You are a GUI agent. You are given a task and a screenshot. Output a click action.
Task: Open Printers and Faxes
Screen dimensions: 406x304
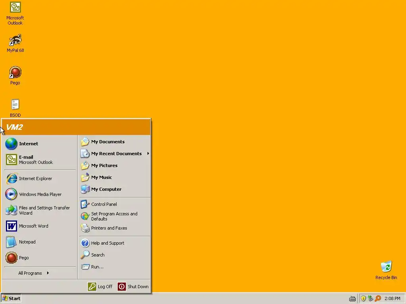click(x=115, y=228)
